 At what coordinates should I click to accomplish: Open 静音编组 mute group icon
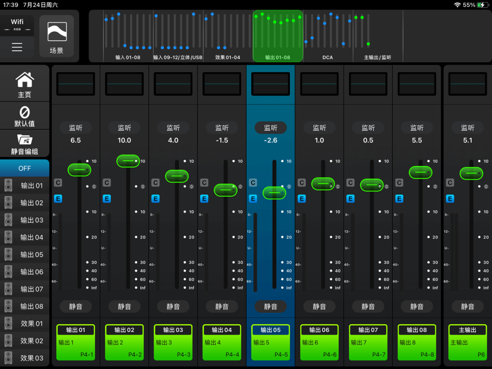click(x=25, y=144)
